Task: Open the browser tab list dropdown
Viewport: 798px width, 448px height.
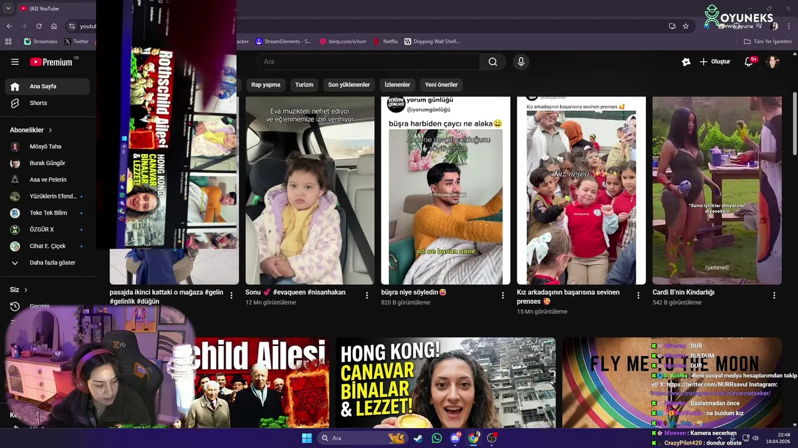Action: [7, 8]
